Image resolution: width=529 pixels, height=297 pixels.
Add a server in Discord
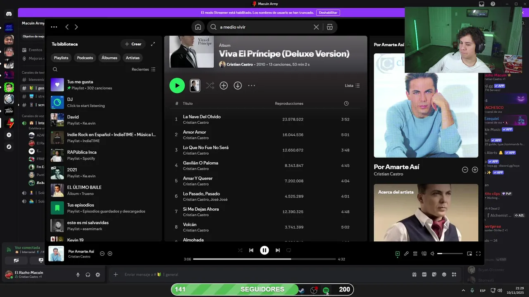point(9,135)
